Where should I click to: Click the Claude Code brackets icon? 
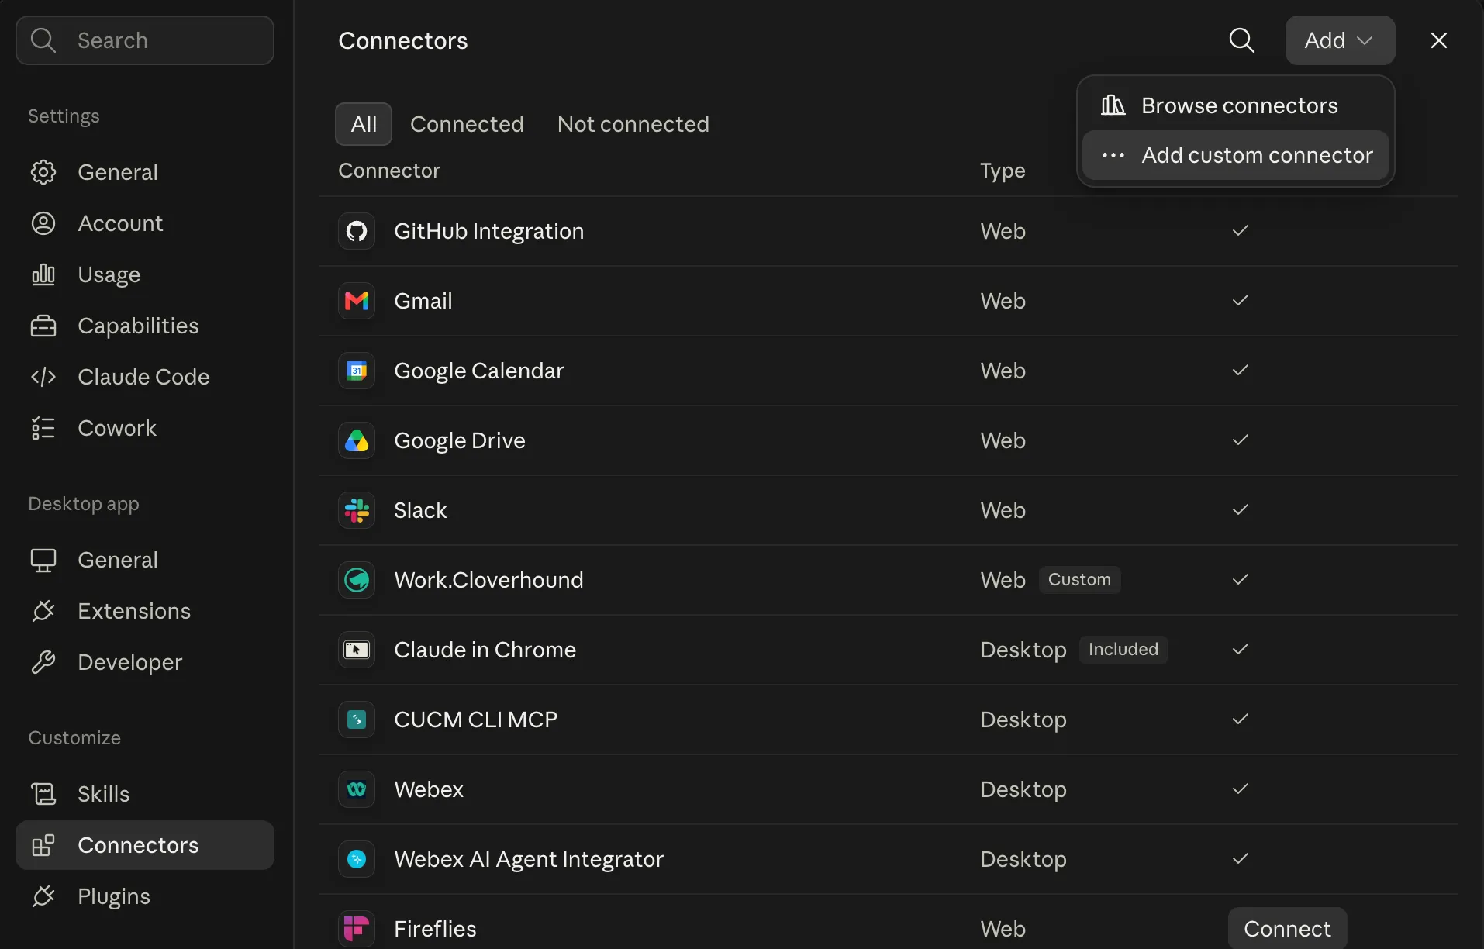tap(43, 377)
